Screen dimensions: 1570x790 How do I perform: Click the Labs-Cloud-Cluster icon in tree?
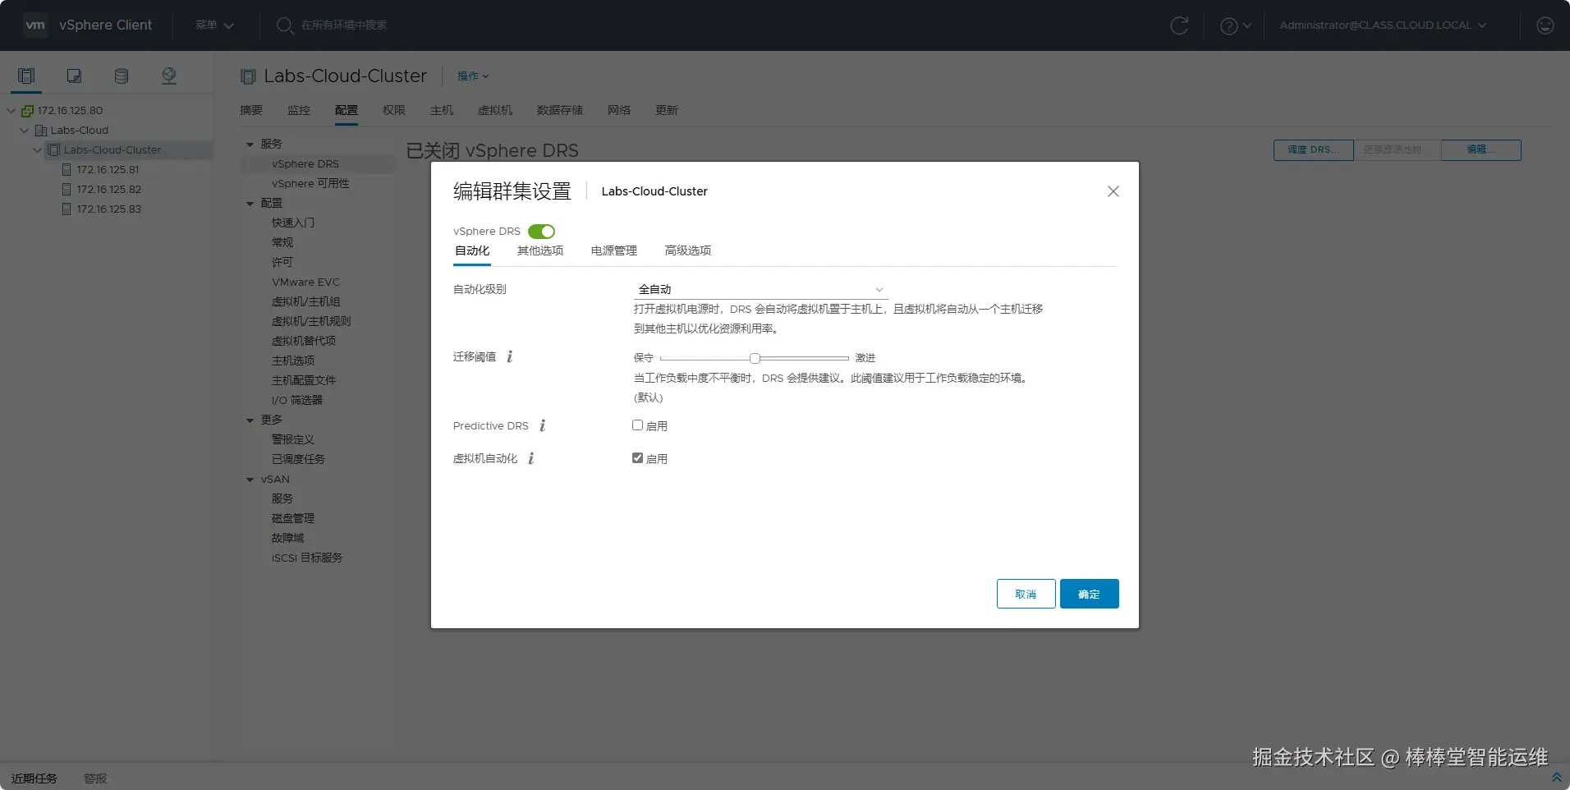coord(54,150)
